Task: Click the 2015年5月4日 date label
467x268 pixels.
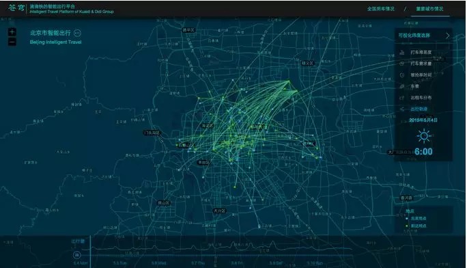Action: coord(423,120)
